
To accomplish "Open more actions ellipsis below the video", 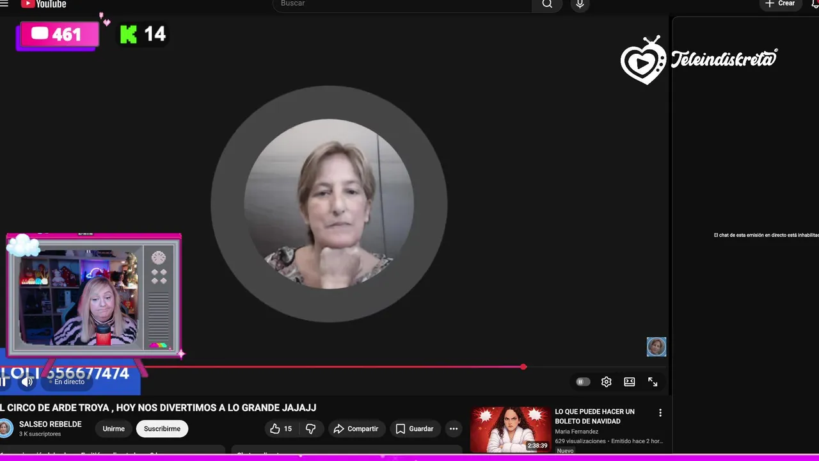I will [x=454, y=429].
